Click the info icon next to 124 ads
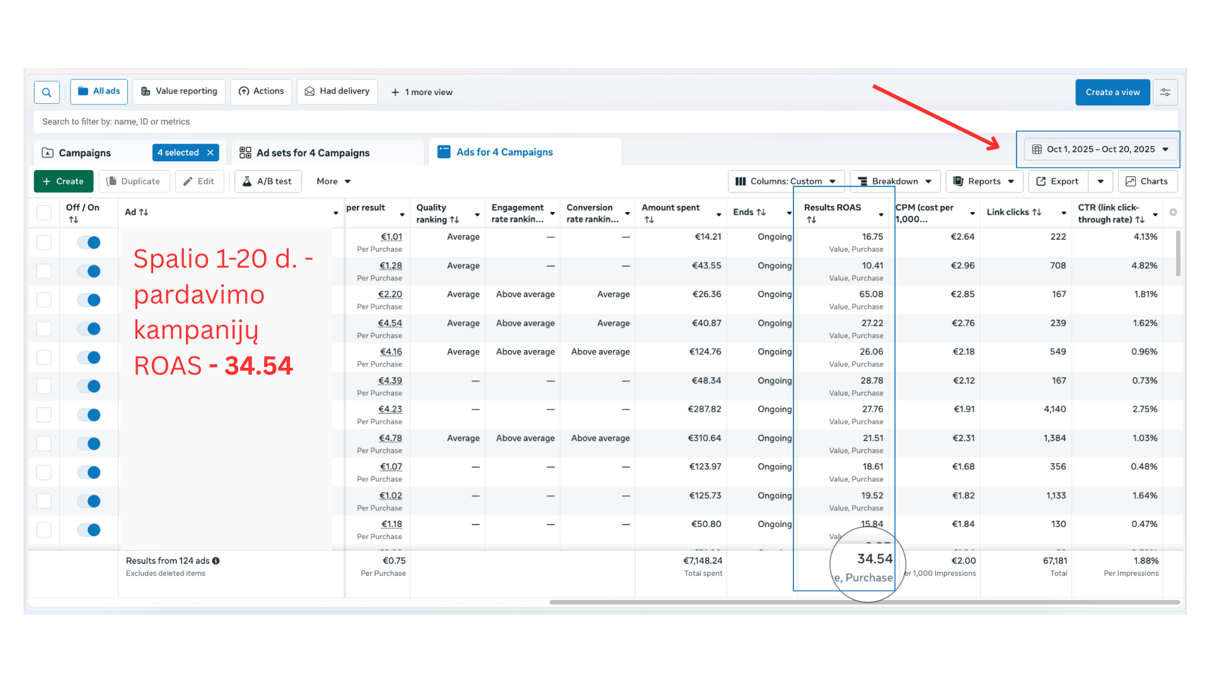 (x=216, y=560)
